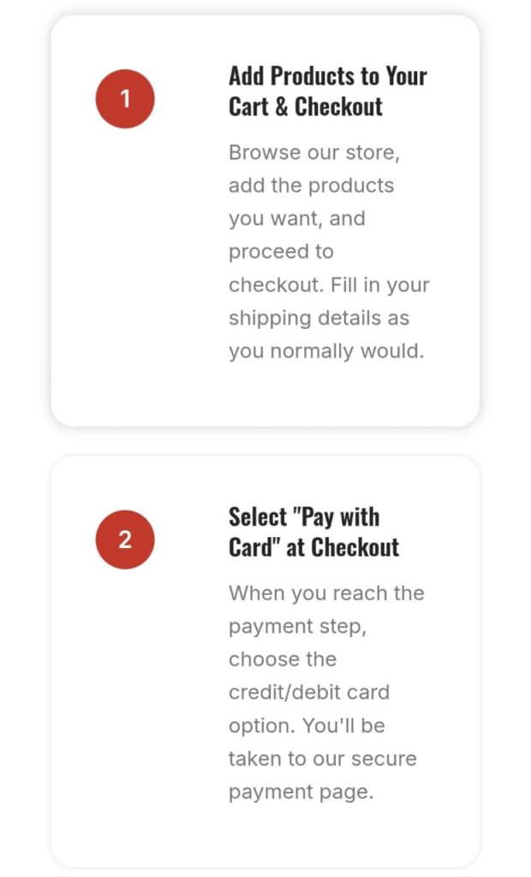Click the "option. You'll be" text line
This screenshot has width=531, height=877.
[x=307, y=725]
